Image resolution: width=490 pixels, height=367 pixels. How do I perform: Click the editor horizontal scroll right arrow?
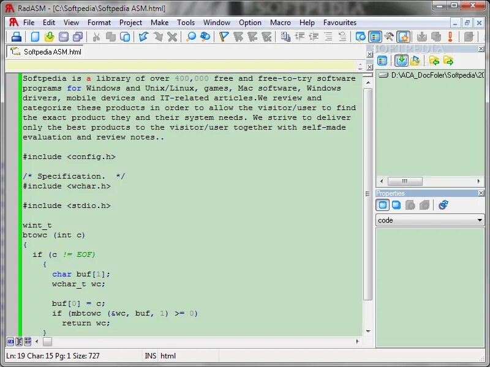pyautogui.click(x=357, y=341)
